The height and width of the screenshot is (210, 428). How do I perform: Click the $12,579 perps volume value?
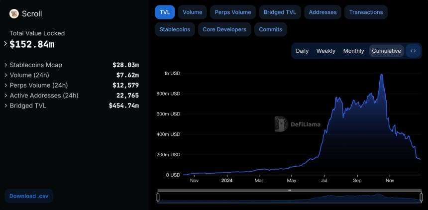pyautogui.click(x=125, y=85)
